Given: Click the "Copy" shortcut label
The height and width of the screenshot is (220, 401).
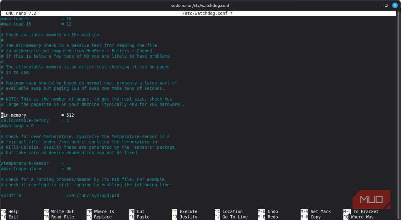Looking at the screenshot, I should tap(316, 217).
